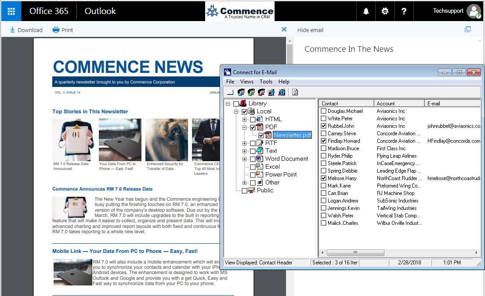Open the help question mark
Image resolution: width=485 pixels, height=296 pixels.
(x=404, y=11)
